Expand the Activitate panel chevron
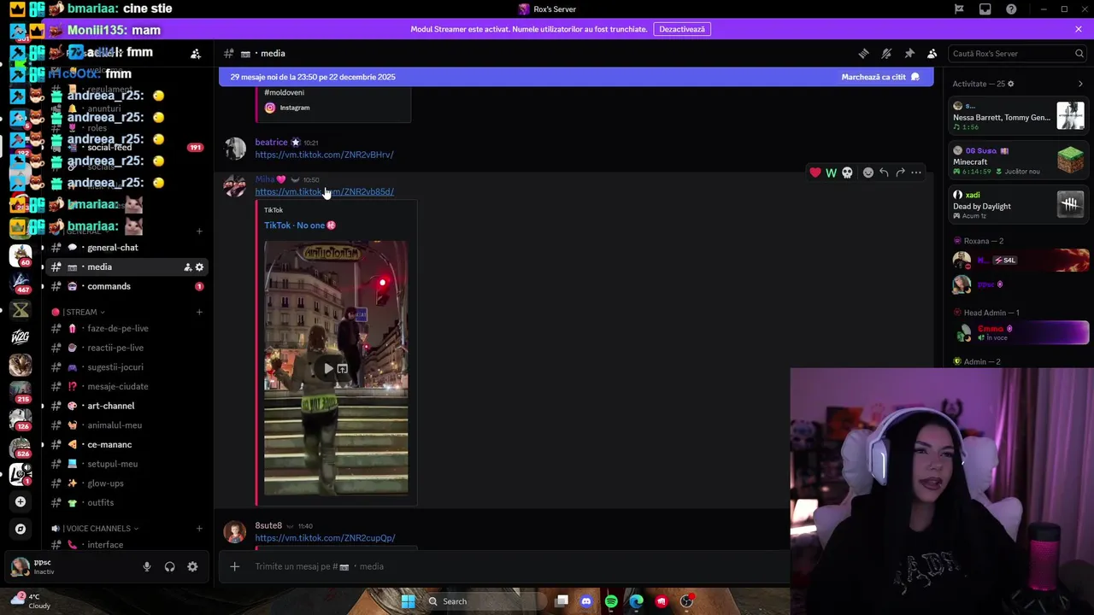1094x615 pixels. tap(1080, 84)
